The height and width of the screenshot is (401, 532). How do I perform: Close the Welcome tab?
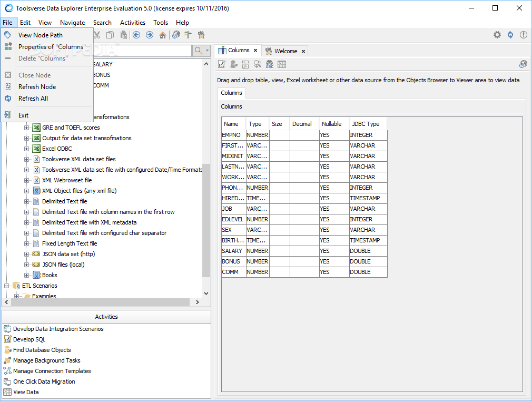coord(303,51)
